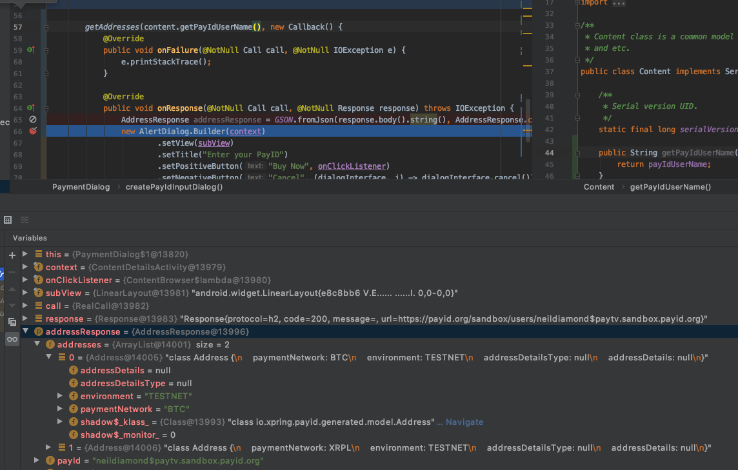
Task: Click disabled breakpoint icon on line 65
Action: pyautogui.click(x=33, y=119)
